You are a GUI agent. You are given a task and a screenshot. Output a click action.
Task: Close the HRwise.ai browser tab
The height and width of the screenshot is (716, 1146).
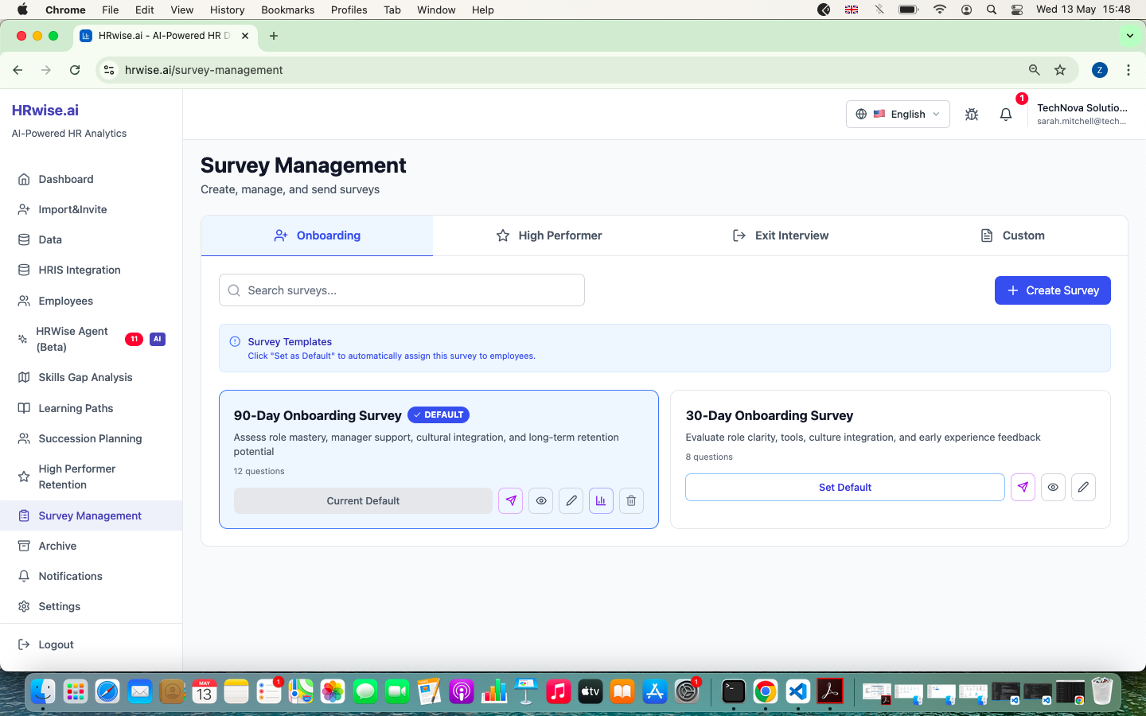coord(245,36)
